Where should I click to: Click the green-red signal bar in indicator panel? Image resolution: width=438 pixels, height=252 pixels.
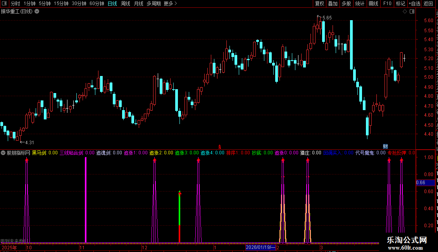click(x=179, y=217)
